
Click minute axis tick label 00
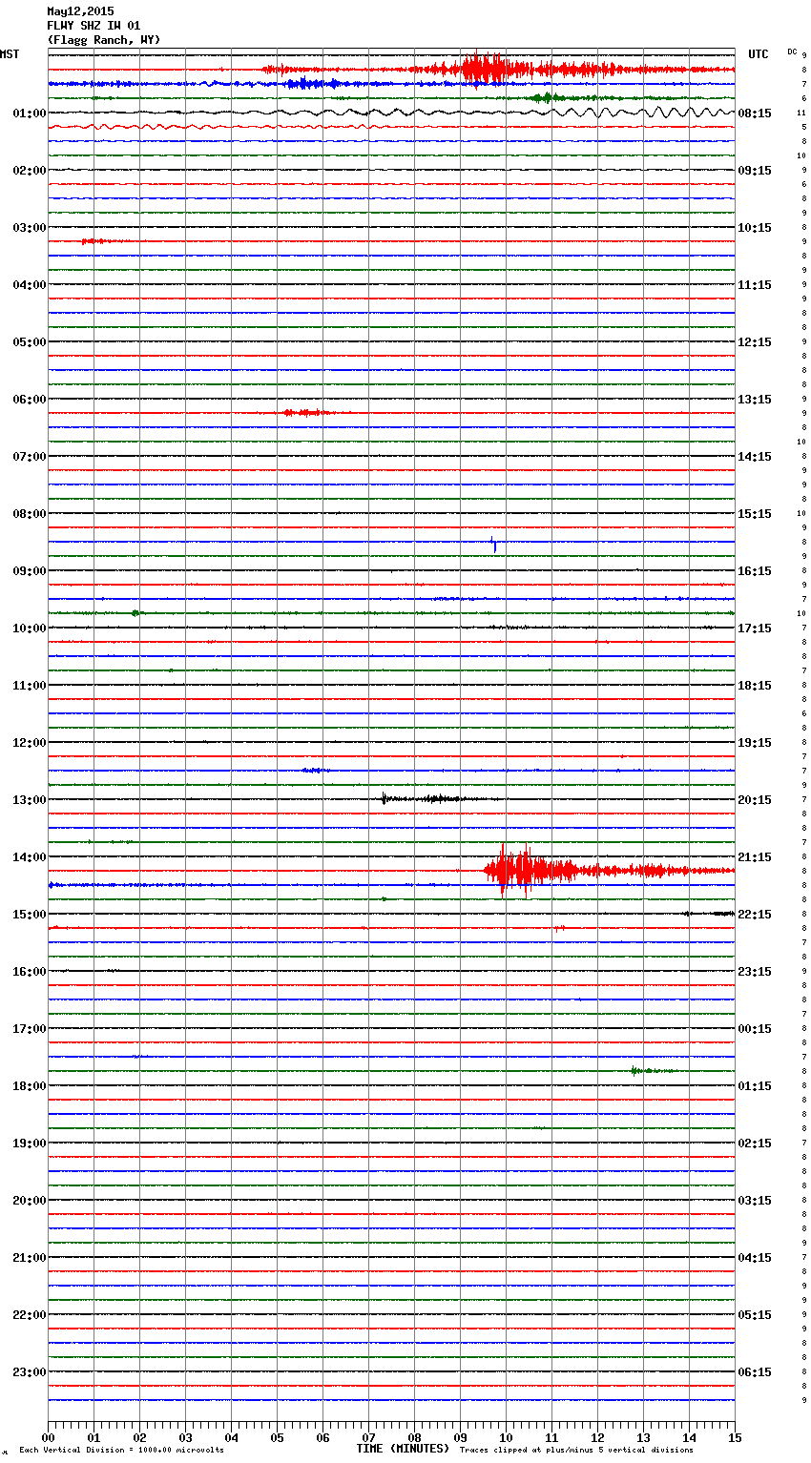pos(48,1437)
